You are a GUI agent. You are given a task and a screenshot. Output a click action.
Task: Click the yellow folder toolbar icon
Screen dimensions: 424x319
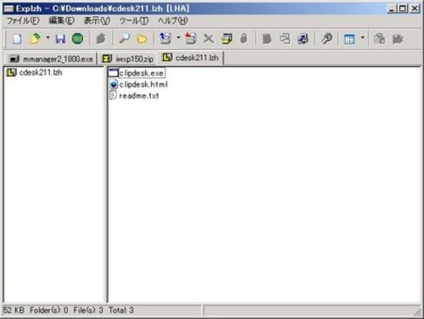pos(142,39)
